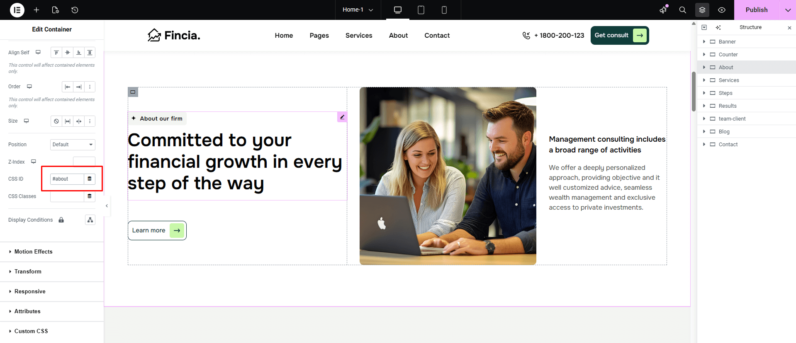Open Display Conditions settings icon
This screenshot has height=343, width=796.
[x=90, y=220]
